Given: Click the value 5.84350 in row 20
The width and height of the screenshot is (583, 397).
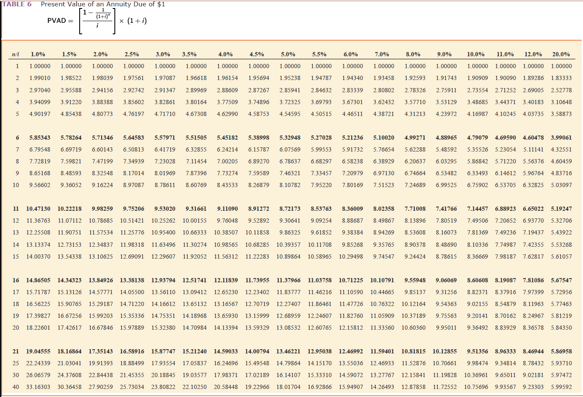Looking at the screenshot, I should [x=561, y=328].
